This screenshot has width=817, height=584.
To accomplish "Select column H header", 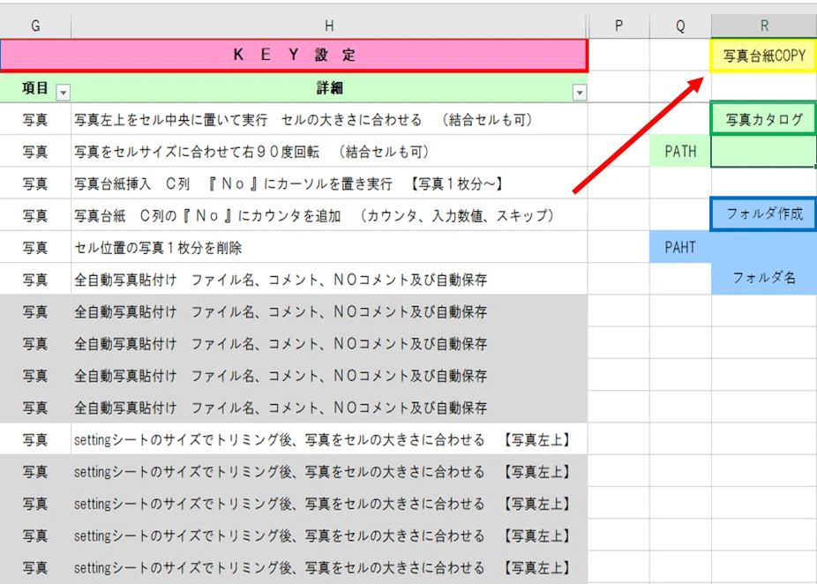I will pos(329,26).
